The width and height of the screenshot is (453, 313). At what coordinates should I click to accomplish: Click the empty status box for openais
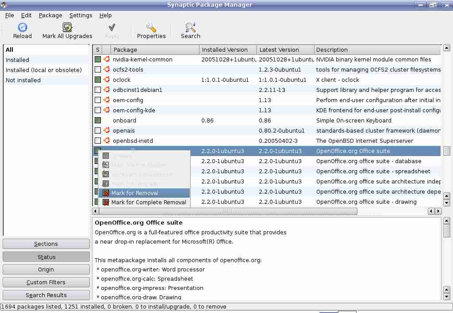pyautogui.click(x=98, y=130)
